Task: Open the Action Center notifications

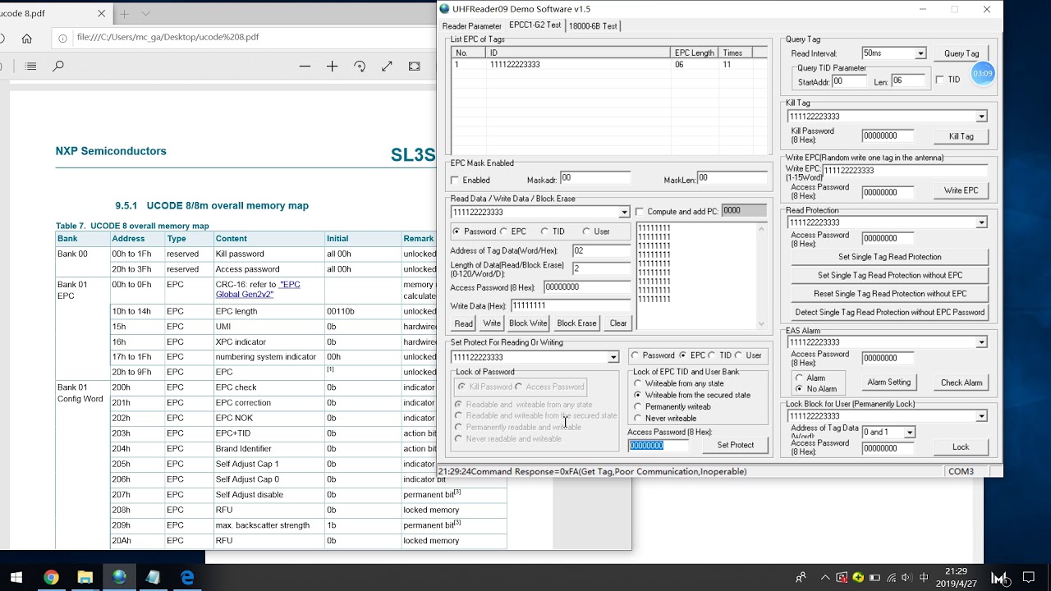Action: pos(1029,578)
